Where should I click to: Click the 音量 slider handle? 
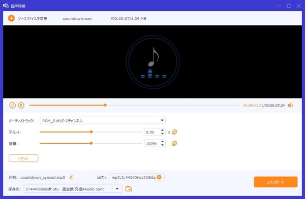pyautogui.click(x=91, y=144)
